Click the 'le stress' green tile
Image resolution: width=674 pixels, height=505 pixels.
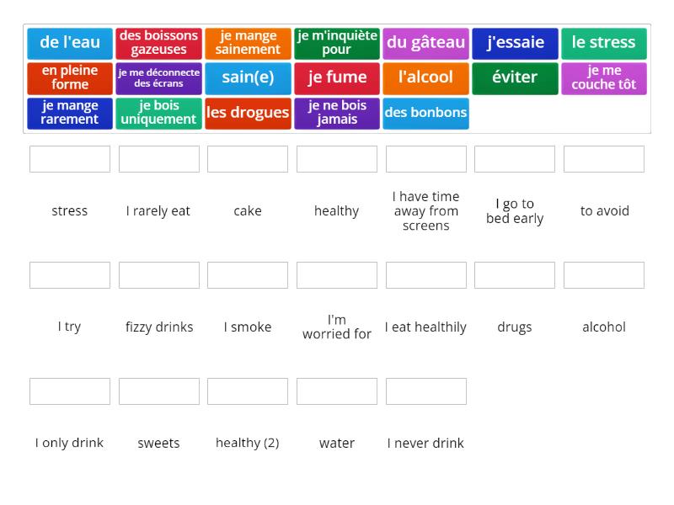tap(604, 43)
